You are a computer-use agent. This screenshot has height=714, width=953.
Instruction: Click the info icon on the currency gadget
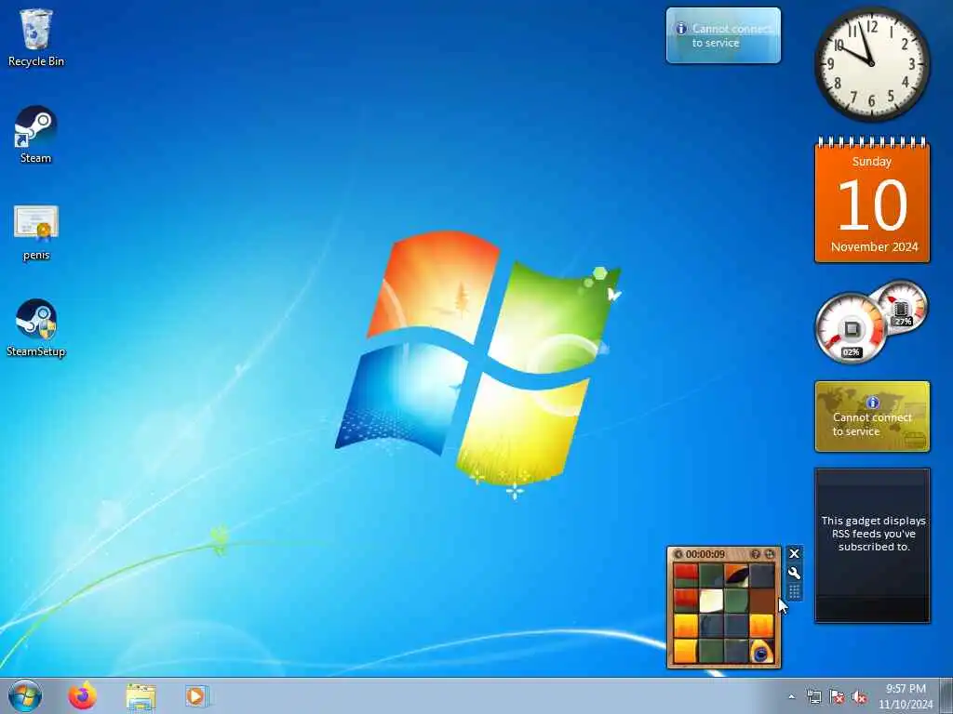873,403
